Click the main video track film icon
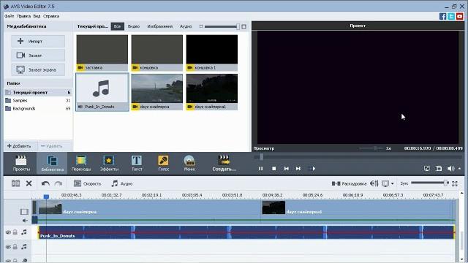The image size is (468, 263). (x=24, y=212)
